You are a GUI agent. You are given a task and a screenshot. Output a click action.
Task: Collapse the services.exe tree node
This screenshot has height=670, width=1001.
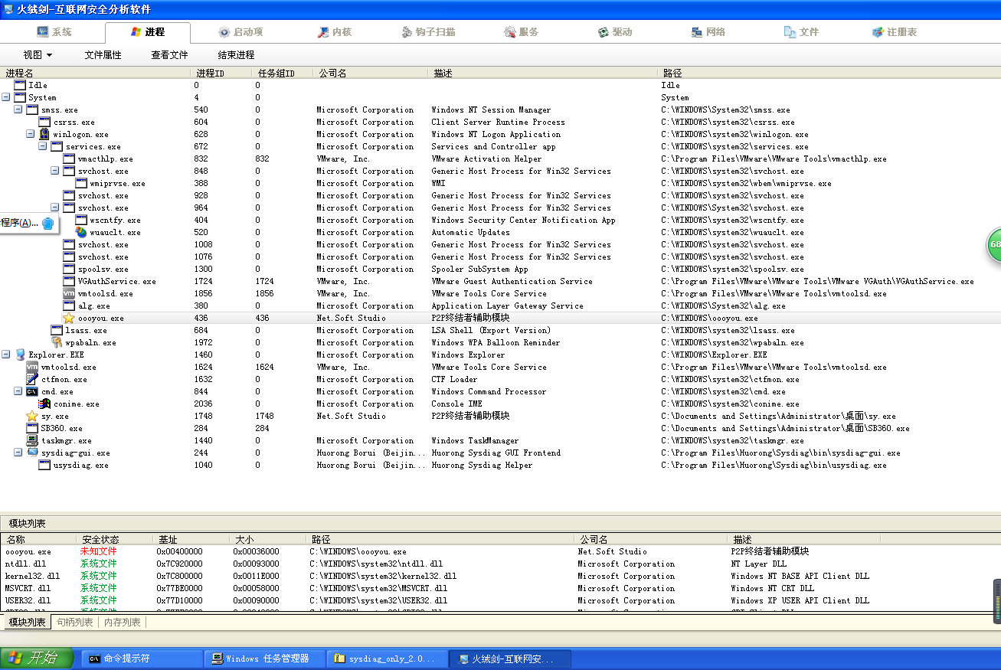pos(43,146)
